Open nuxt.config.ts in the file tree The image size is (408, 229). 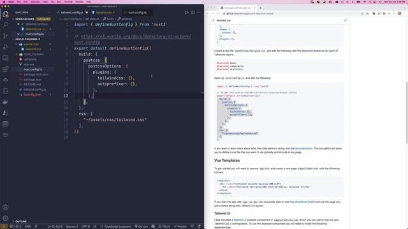click(33, 69)
